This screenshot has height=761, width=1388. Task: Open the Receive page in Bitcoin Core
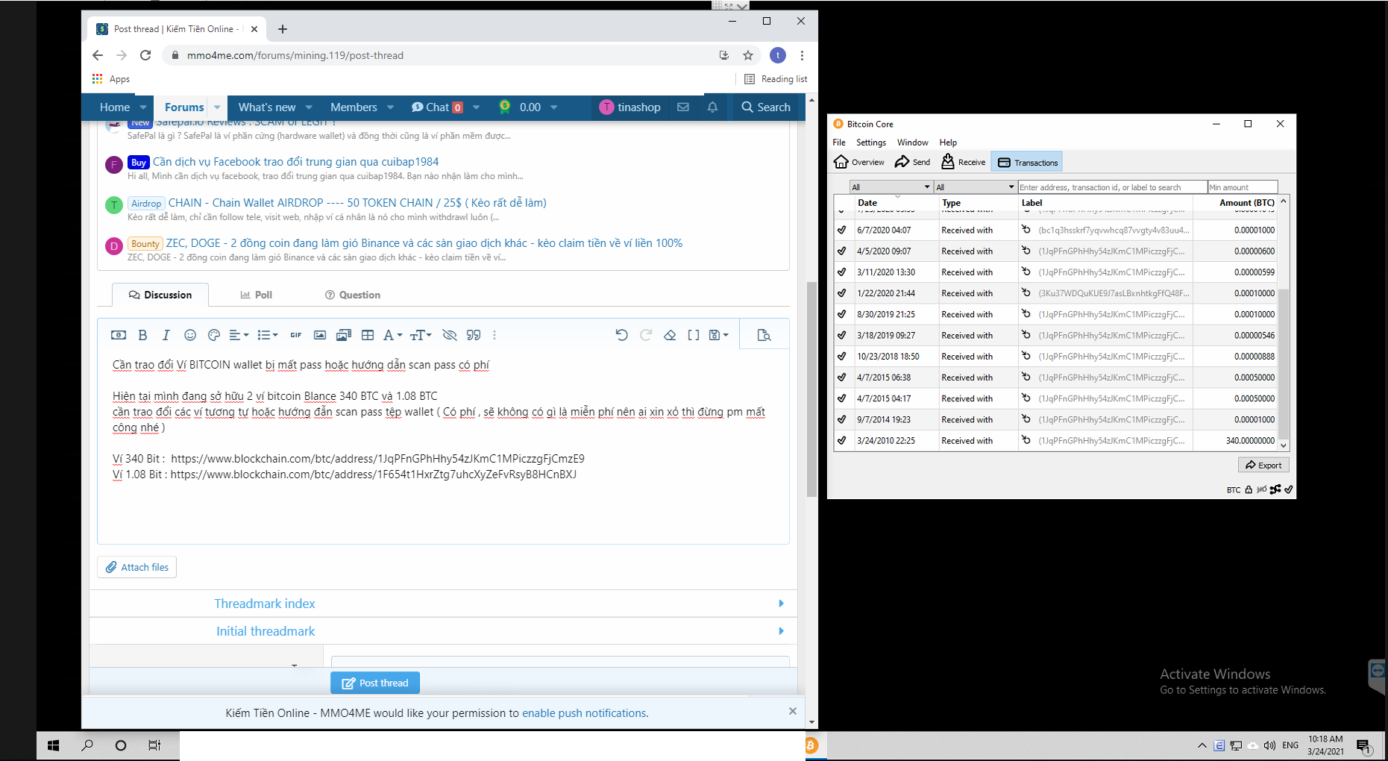pos(964,162)
